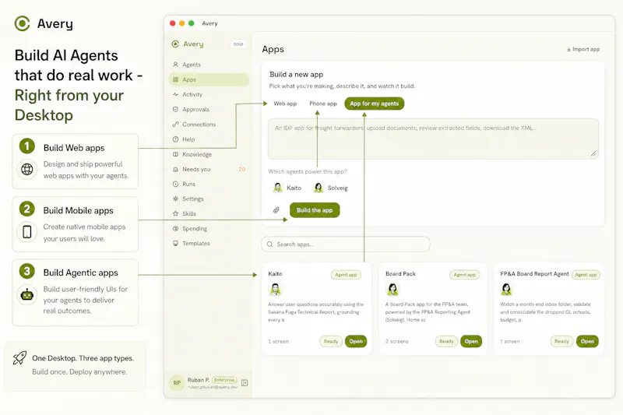Viewport: 623px width, 415px height.
Task: Open Agents in the sidebar
Action: click(x=209, y=65)
